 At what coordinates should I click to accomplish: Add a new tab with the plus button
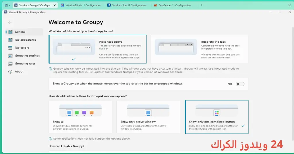pos(201,5)
